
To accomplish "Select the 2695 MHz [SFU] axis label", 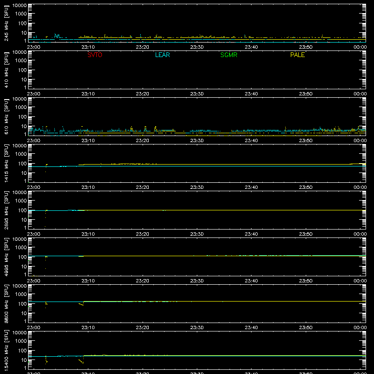I will [7, 210].
